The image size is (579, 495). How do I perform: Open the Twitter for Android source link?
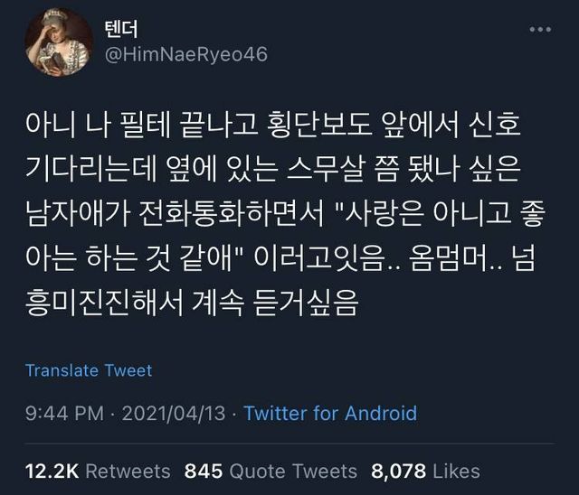click(x=330, y=413)
